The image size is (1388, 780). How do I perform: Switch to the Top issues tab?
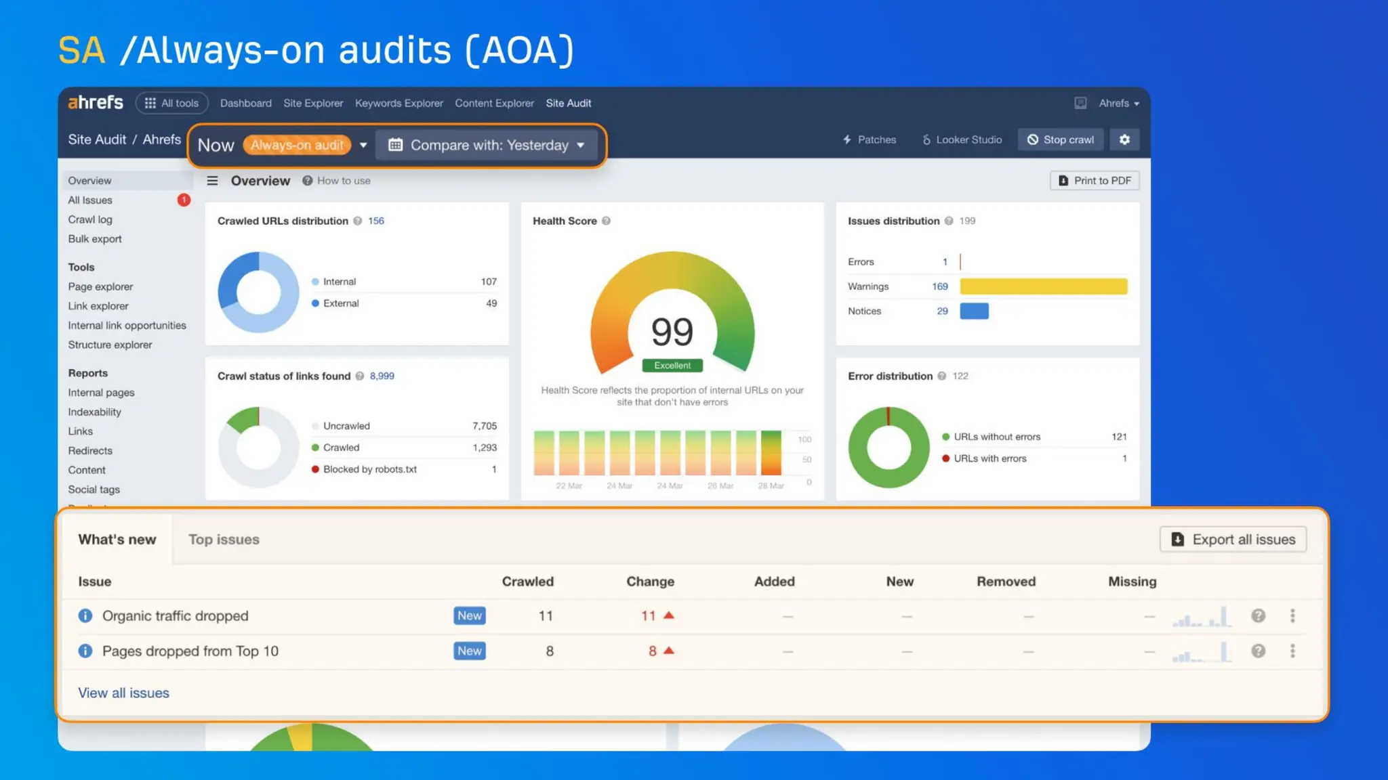pyautogui.click(x=224, y=540)
